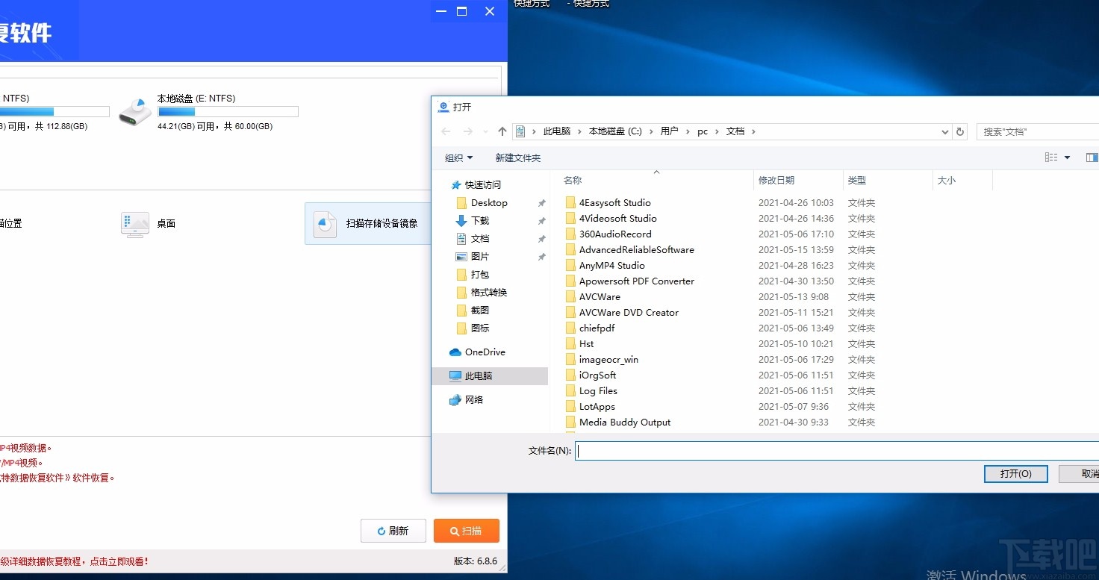Start scanning with the orange 扫描 button
Image resolution: width=1099 pixels, height=580 pixels.
(466, 531)
